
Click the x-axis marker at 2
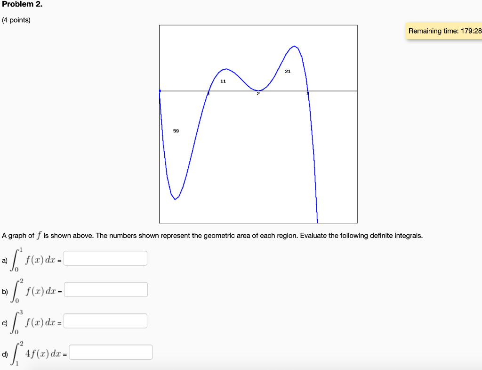point(258,94)
